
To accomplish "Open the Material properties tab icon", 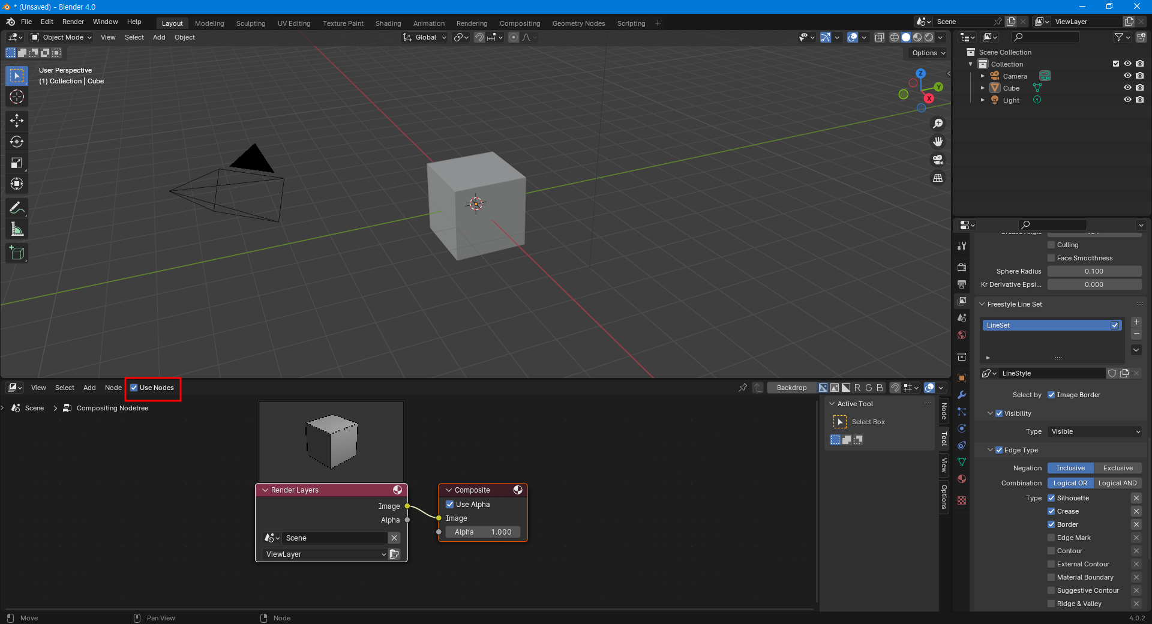I will click(x=962, y=479).
